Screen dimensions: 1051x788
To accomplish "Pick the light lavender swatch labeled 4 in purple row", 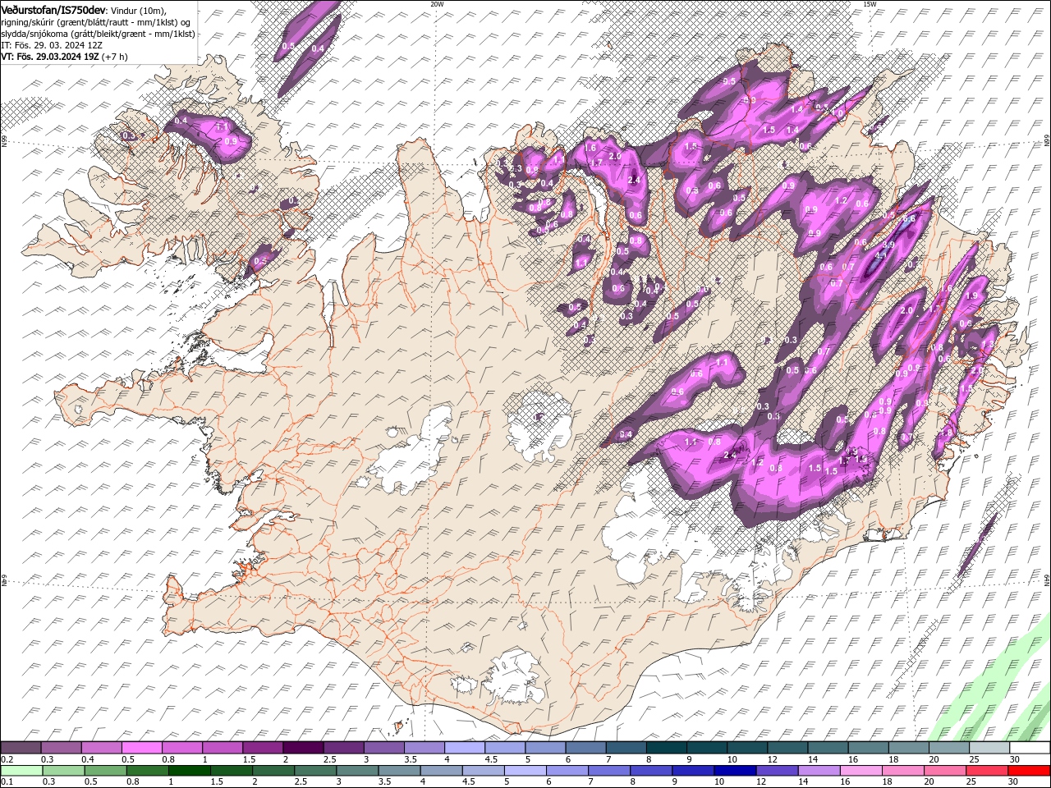I will 464,748.
